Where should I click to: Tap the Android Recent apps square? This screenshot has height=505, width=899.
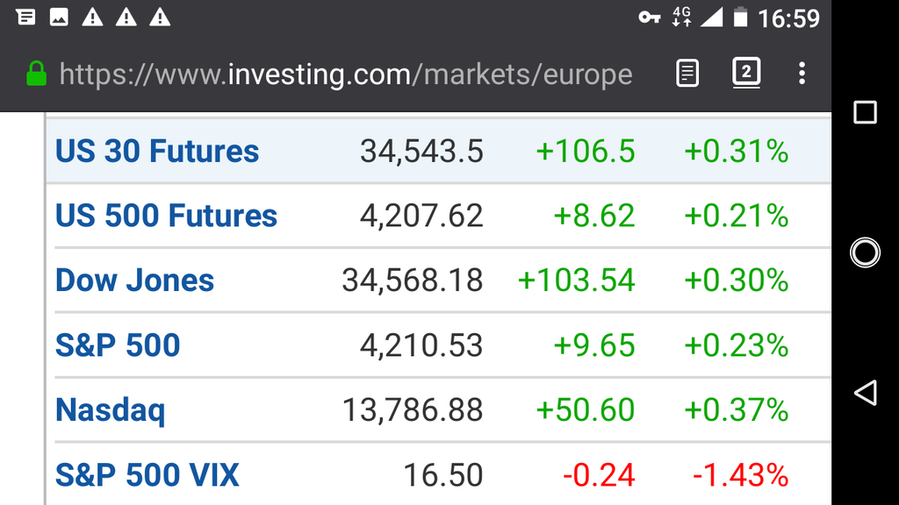[x=865, y=112]
